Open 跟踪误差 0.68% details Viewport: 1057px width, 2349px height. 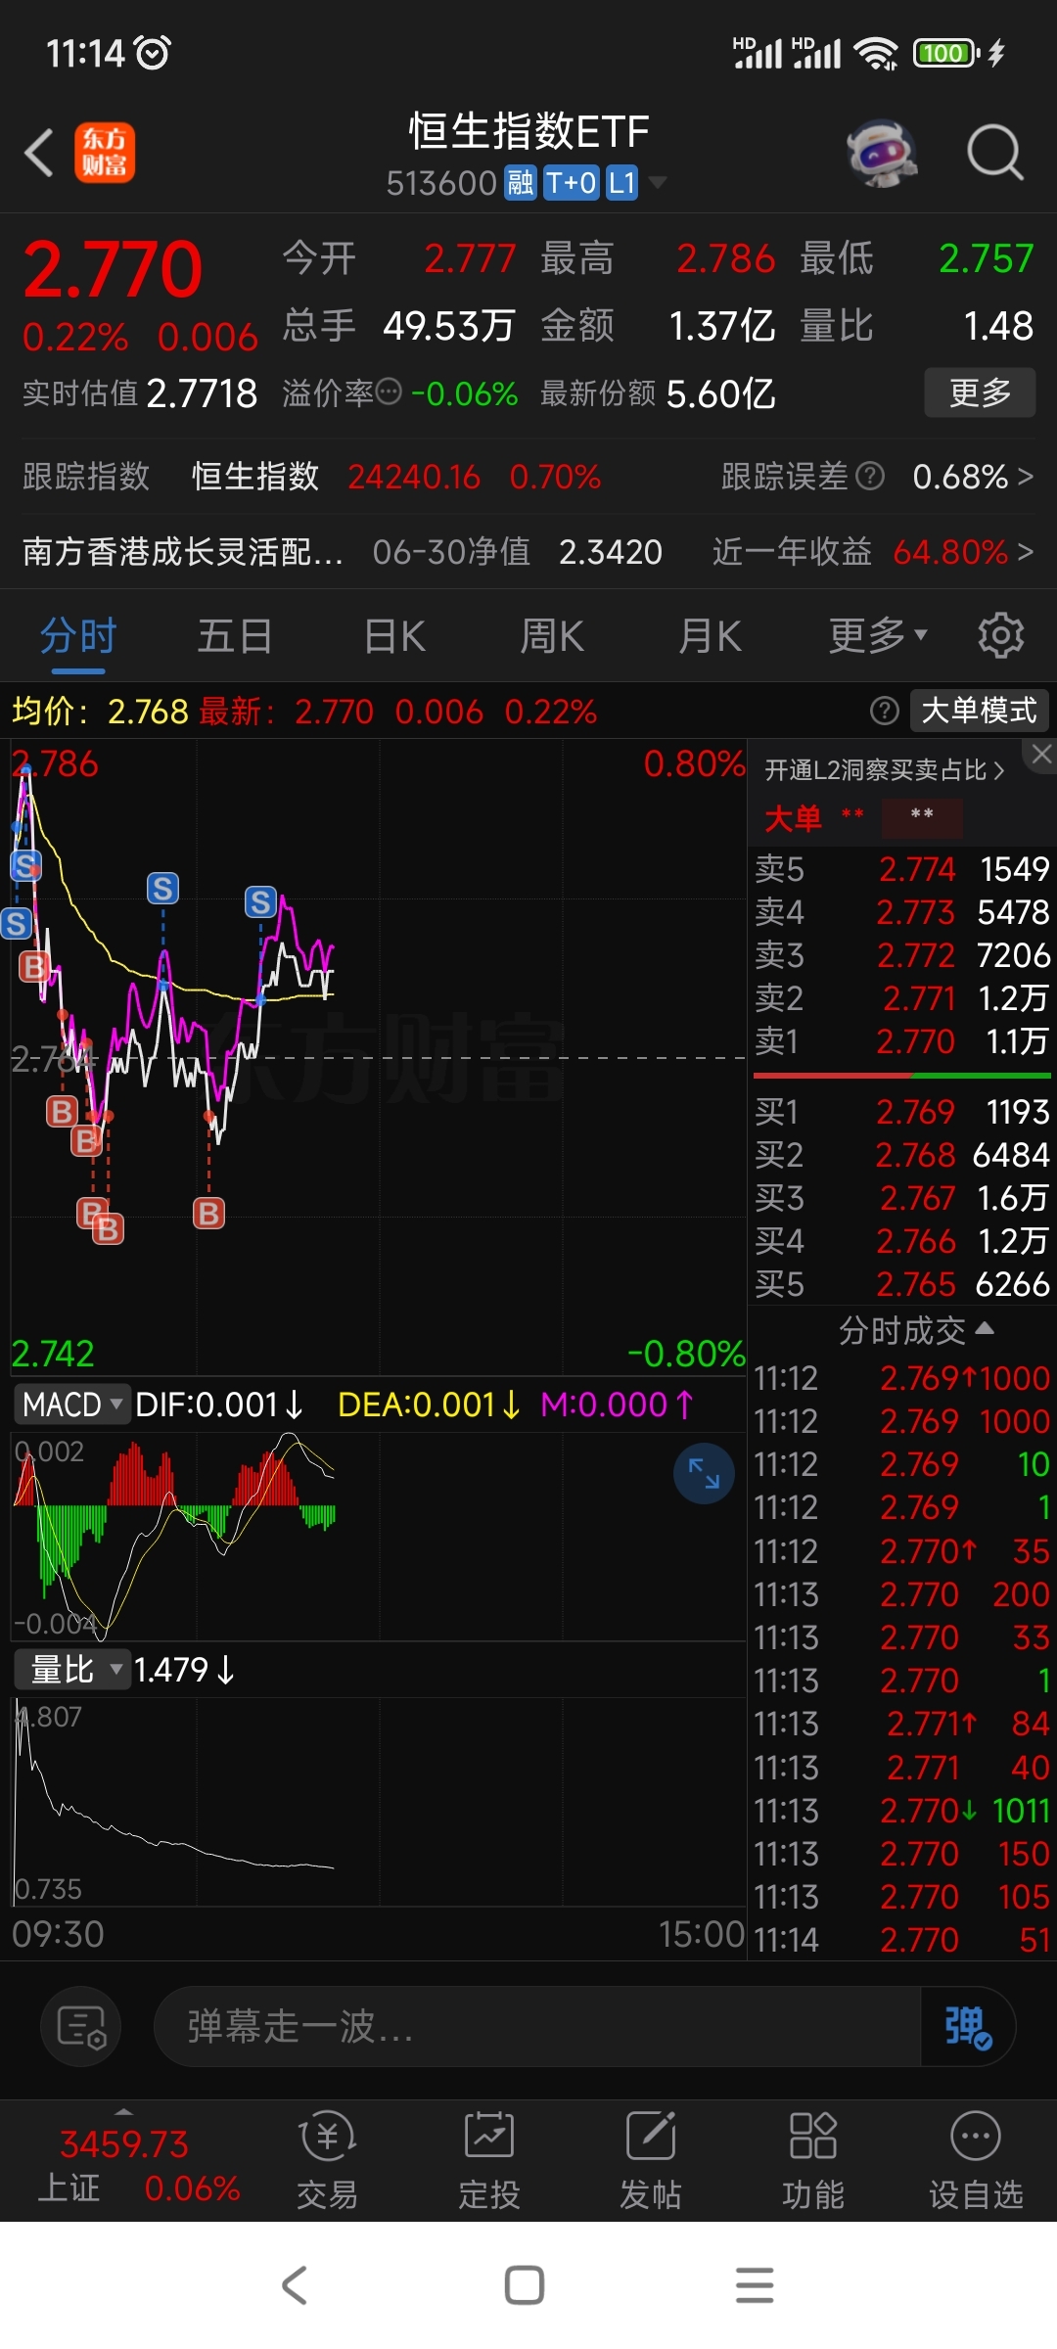[877, 477]
